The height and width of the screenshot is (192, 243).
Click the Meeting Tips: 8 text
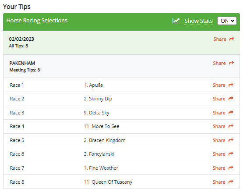(25, 70)
